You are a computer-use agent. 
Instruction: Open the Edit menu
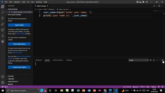(10, 2)
